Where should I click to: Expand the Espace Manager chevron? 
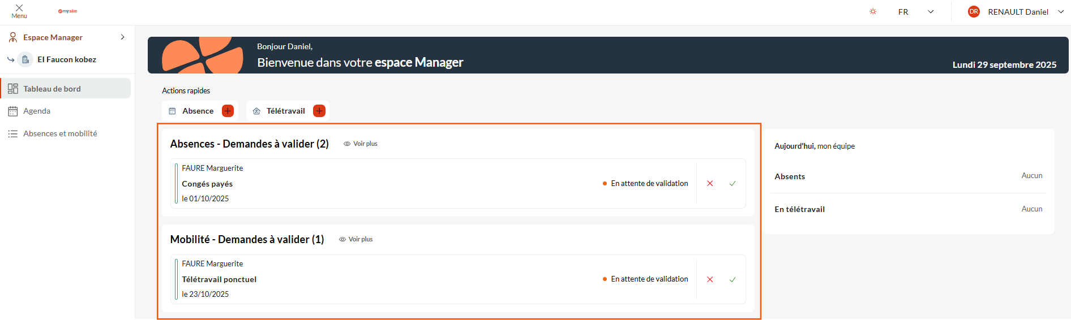tap(122, 37)
